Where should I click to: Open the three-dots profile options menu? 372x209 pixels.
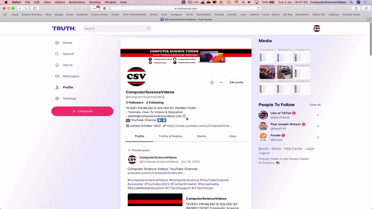[x=221, y=82]
